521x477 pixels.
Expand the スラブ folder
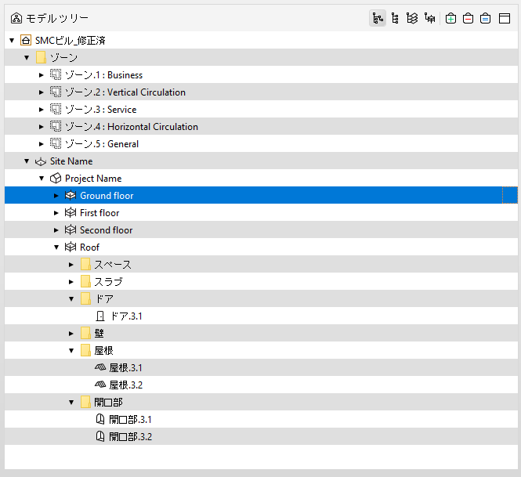(x=71, y=282)
